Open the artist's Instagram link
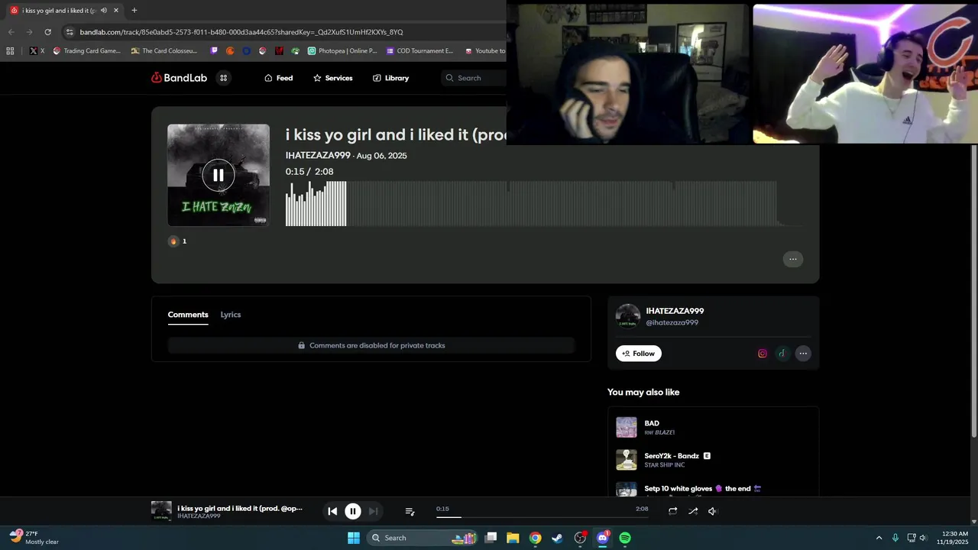 click(x=762, y=354)
